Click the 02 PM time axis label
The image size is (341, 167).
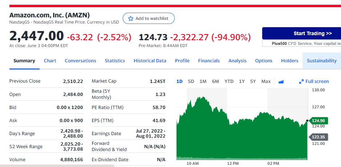click(x=273, y=163)
